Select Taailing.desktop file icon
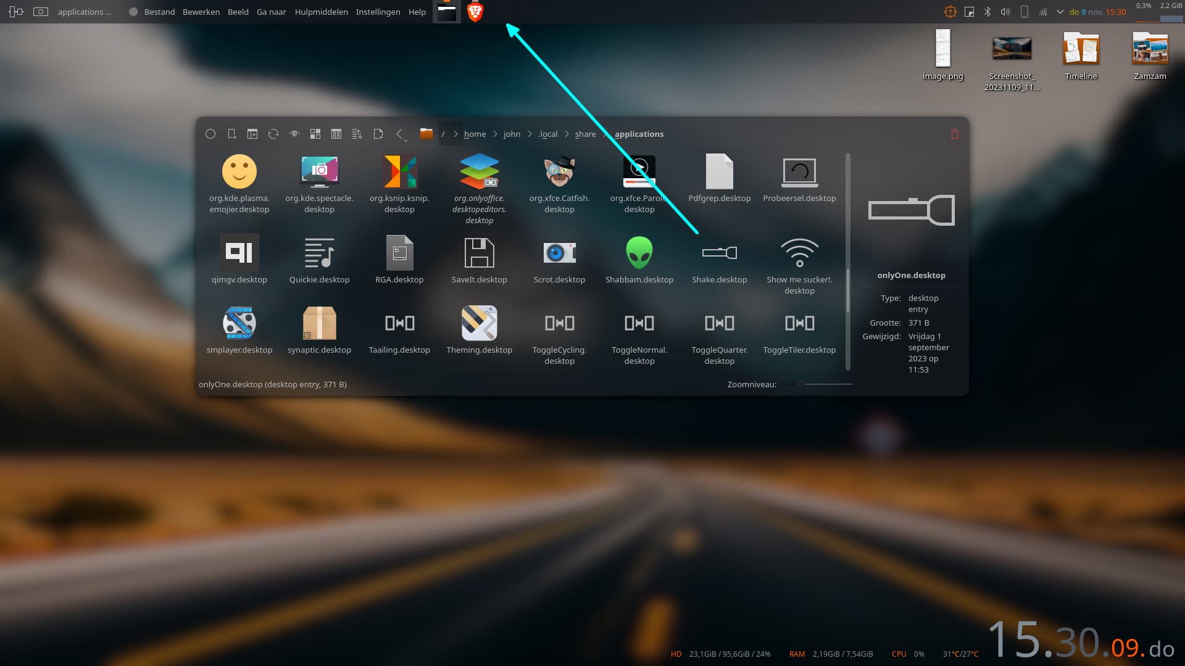 pos(400,323)
